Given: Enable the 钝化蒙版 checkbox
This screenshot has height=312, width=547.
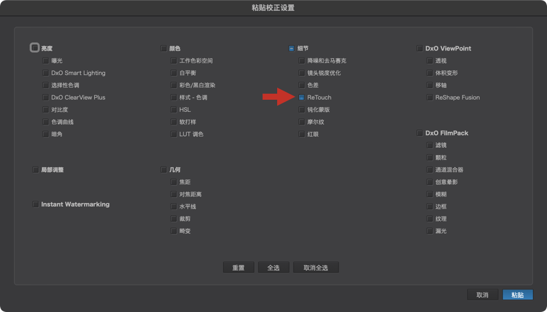Looking at the screenshot, I should (301, 109).
